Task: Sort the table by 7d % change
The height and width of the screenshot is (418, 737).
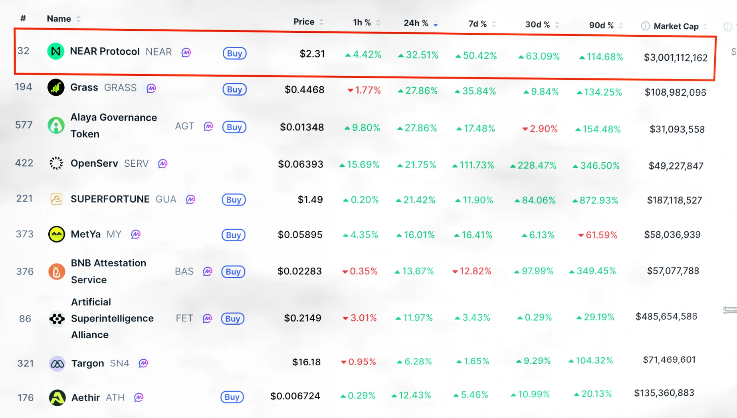Action: point(482,24)
